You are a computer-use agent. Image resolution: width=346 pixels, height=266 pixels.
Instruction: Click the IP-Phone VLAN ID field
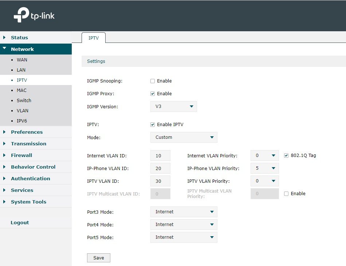click(160, 168)
